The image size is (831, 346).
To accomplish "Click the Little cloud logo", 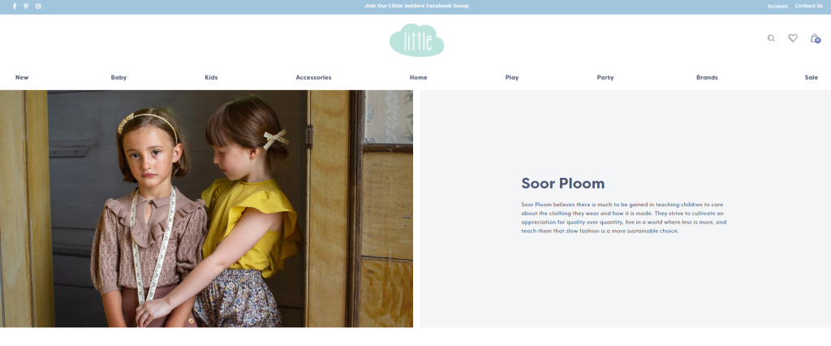I will 416,40.
